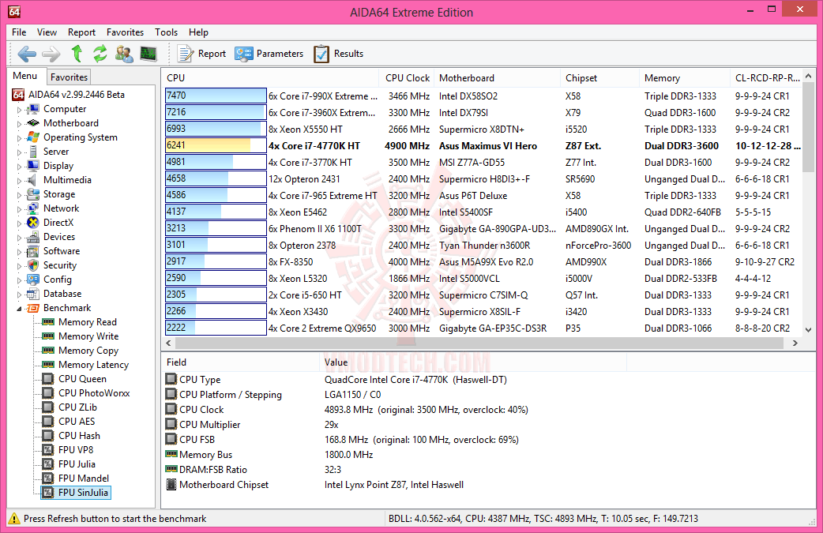Open the users manage icon in toolbar
The width and height of the screenshot is (823, 533).
(x=124, y=54)
